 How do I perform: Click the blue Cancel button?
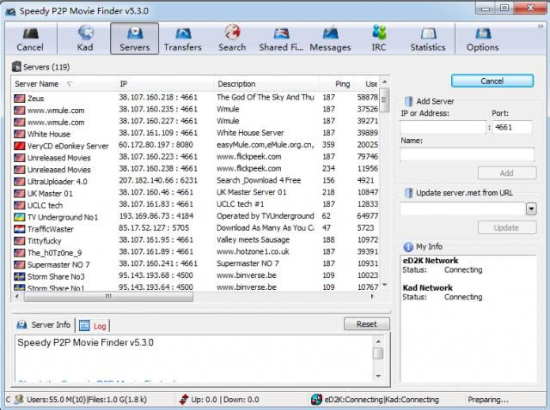pyautogui.click(x=492, y=81)
